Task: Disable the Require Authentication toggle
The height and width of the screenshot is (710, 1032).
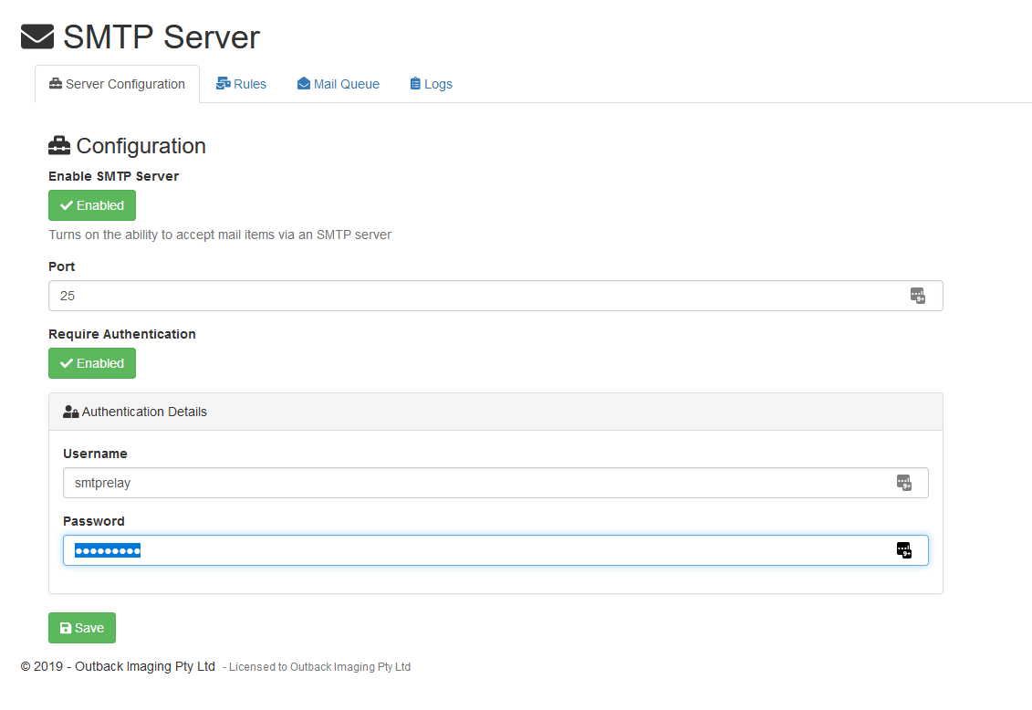Action: click(92, 363)
